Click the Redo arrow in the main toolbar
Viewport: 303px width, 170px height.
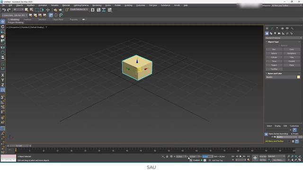pos(9,9)
